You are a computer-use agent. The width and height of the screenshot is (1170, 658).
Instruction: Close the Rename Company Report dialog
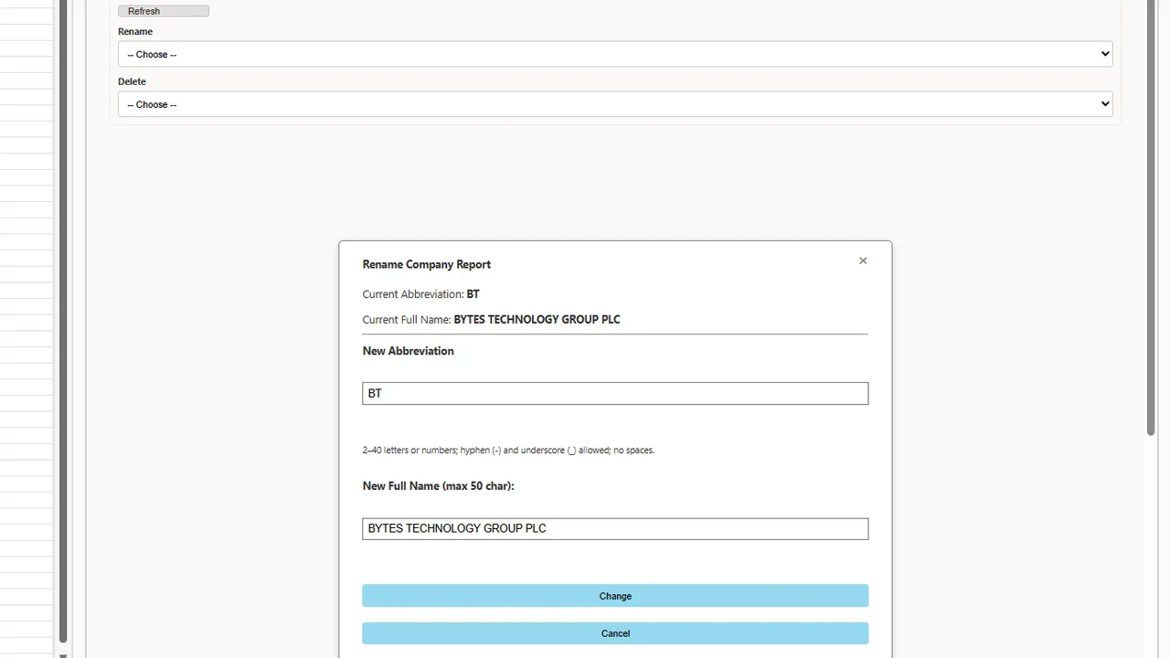[863, 260]
